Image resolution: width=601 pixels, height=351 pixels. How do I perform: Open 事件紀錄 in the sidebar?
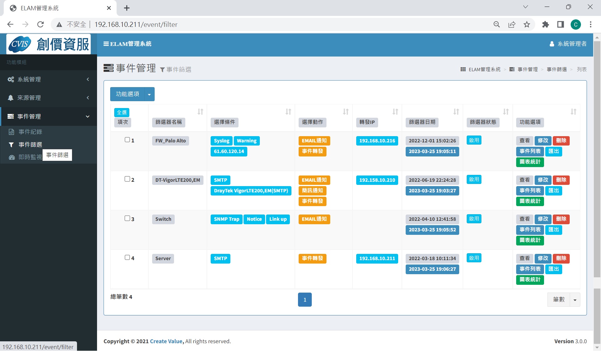[x=30, y=132]
